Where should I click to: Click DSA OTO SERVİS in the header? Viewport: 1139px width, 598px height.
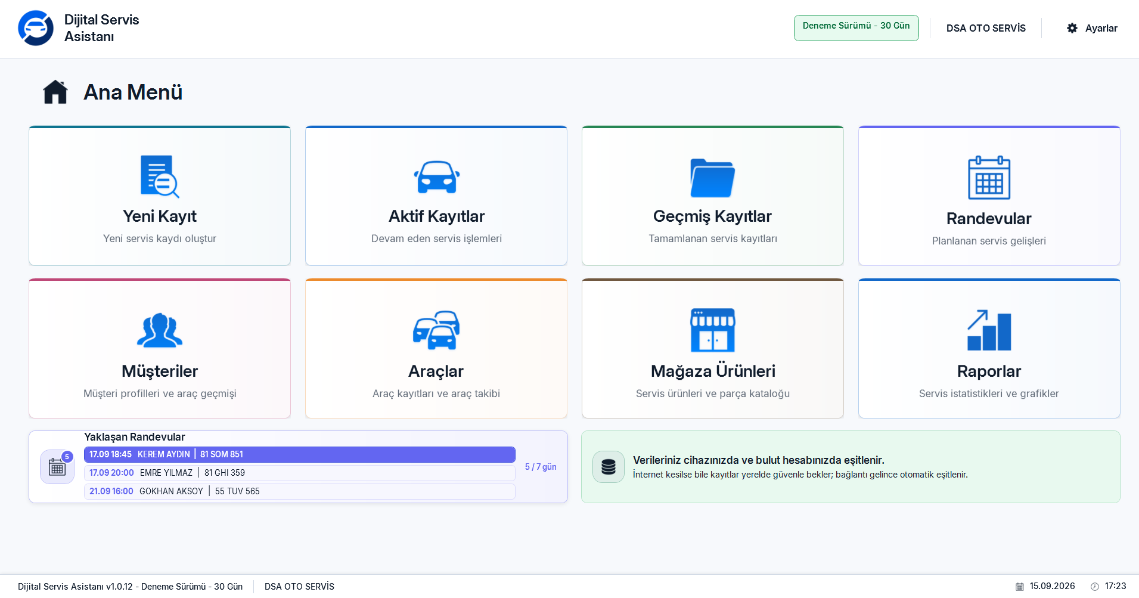pos(986,28)
